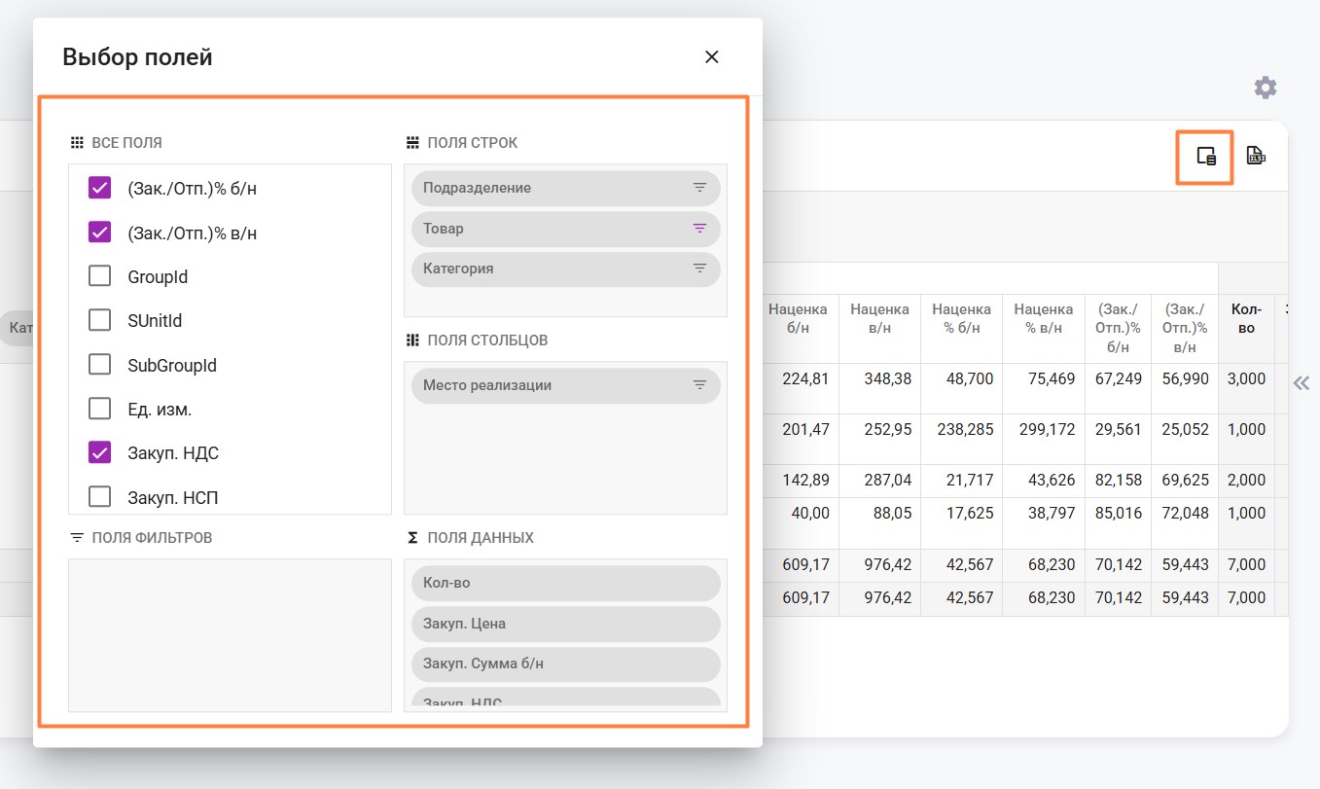Click the export to Excel icon
This screenshot has width=1320, height=789.
click(x=1256, y=156)
